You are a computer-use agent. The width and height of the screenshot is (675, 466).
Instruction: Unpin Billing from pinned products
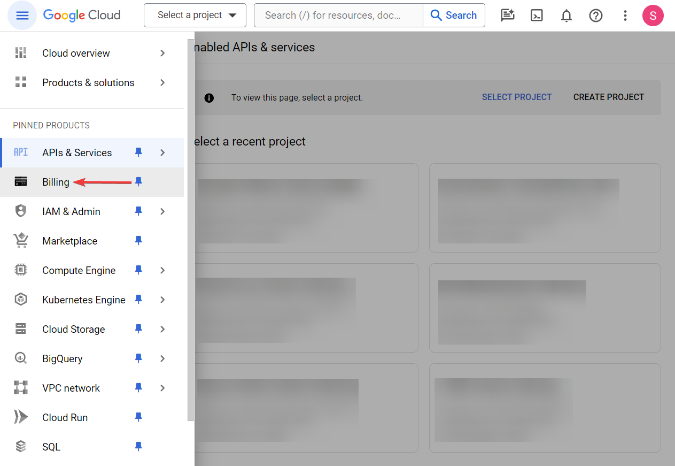(x=138, y=182)
